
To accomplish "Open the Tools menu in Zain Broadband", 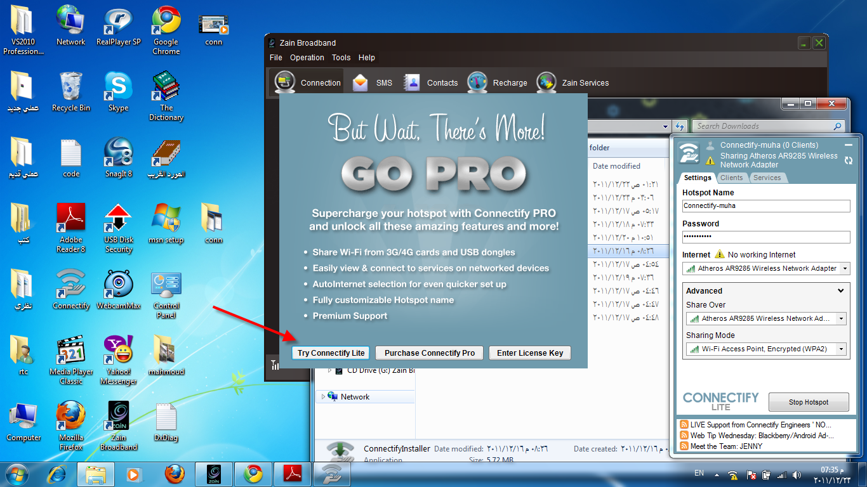I will (x=341, y=57).
